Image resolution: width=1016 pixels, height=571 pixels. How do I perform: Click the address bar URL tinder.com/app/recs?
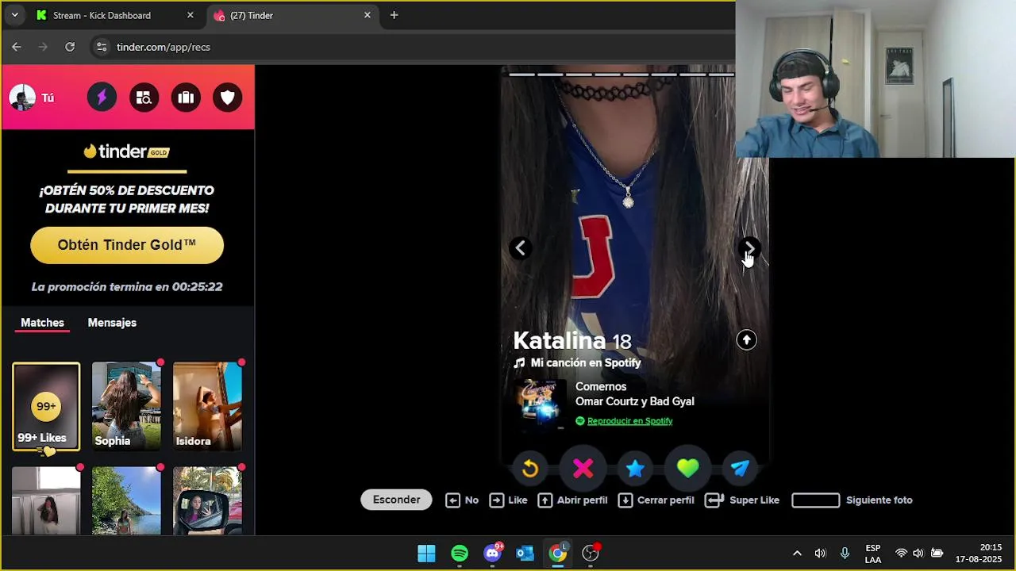click(x=164, y=47)
